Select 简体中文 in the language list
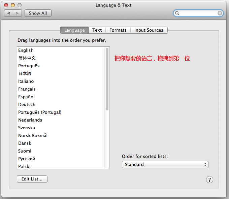The width and height of the screenshot is (229, 199). tap(27, 58)
